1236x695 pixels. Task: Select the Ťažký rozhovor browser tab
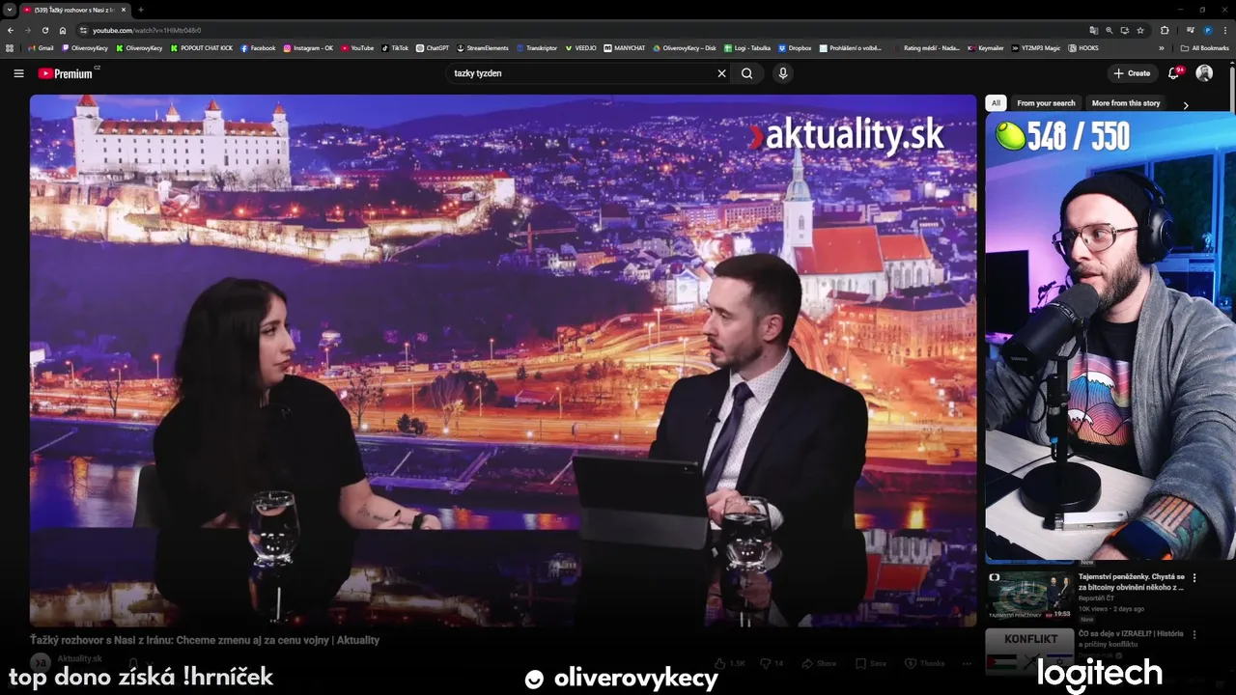[x=75, y=10]
